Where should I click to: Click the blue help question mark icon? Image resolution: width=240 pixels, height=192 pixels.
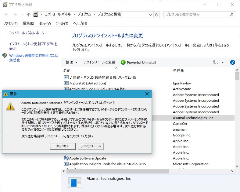click(x=232, y=62)
